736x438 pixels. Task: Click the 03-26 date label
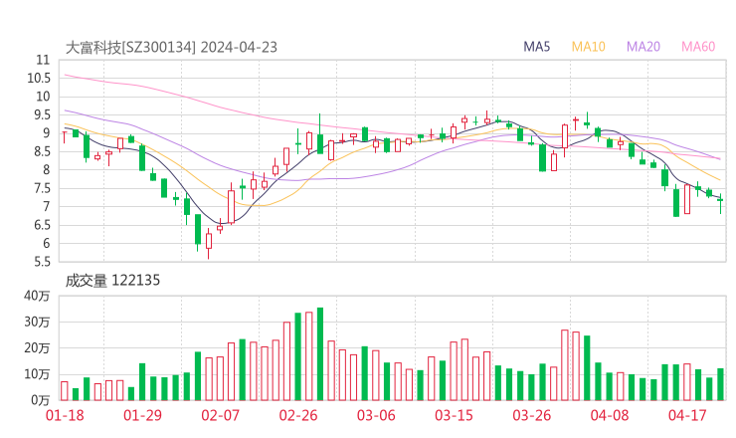[x=531, y=415]
